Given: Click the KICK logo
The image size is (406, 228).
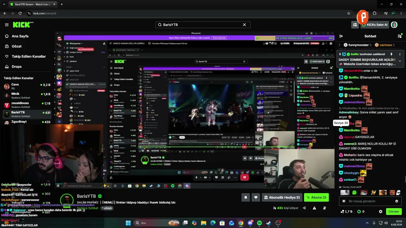Looking at the screenshot, I should pos(23,25).
